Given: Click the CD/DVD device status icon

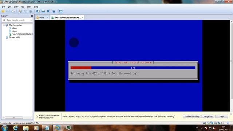Looking at the screenshot, I should [x=208, y=123].
